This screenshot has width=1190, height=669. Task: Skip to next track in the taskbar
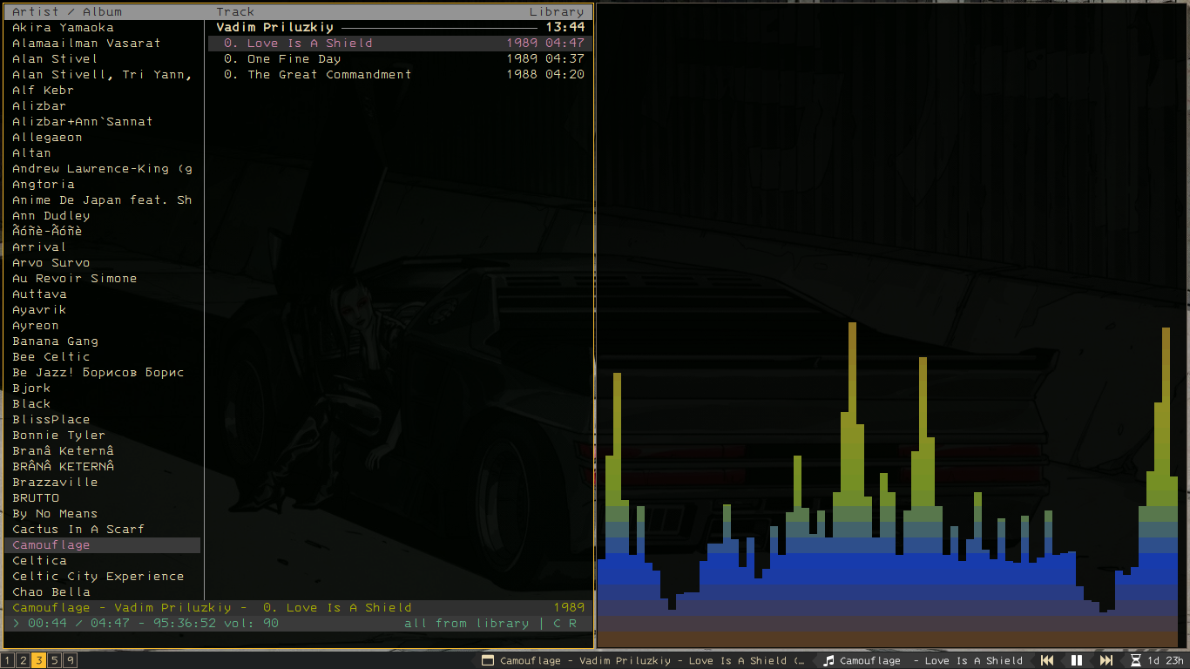[1106, 660]
